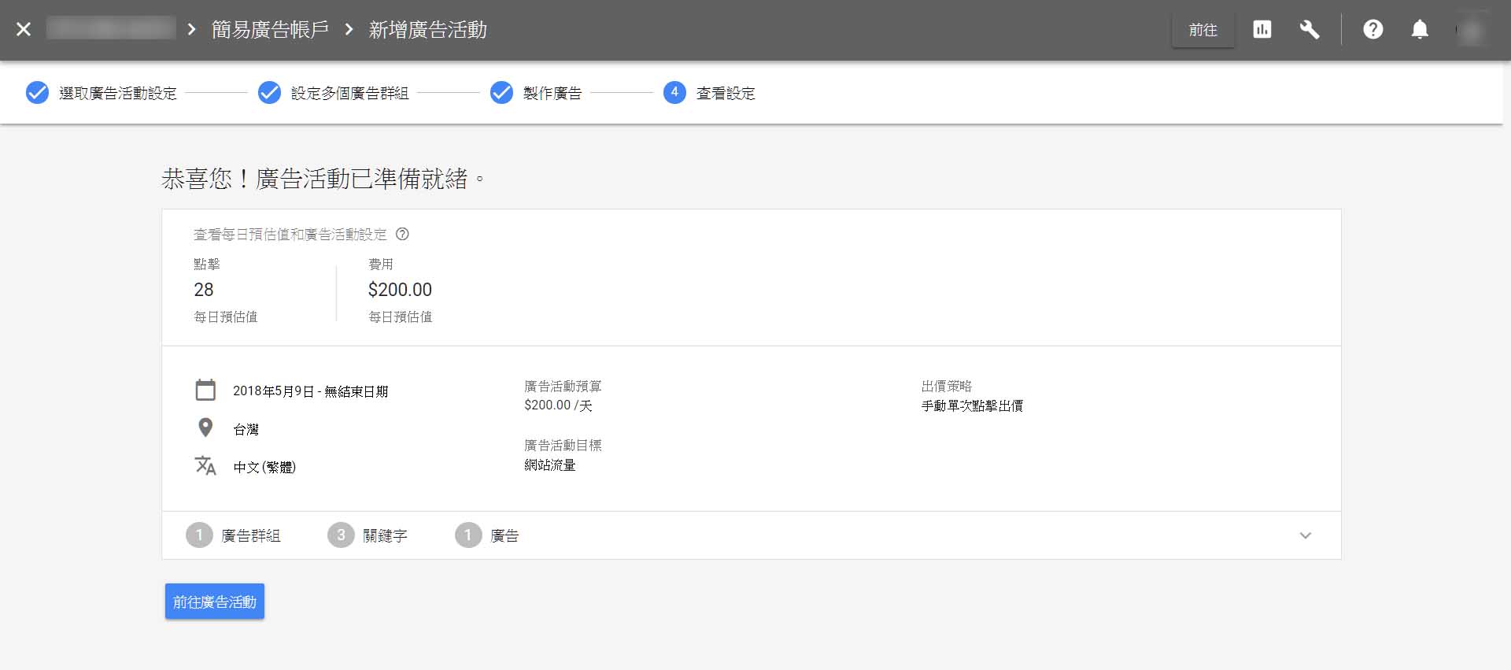This screenshot has height=670, width=1511.
Task: Click the 簡易廣告帳戶 breadcrumb
Action: point(270,30)
